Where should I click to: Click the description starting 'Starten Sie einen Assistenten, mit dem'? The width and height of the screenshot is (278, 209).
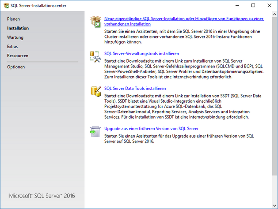tap(182, 37)
